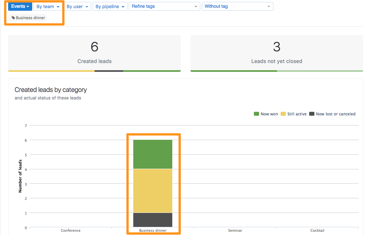
Task: Open the By user filter dropdown
Action: coord(77,7)
